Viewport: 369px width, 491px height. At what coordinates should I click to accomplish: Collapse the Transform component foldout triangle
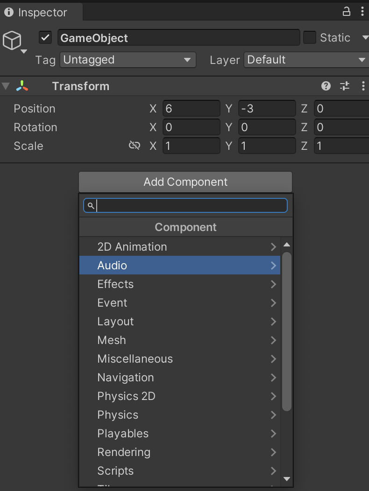pos(6,86)
